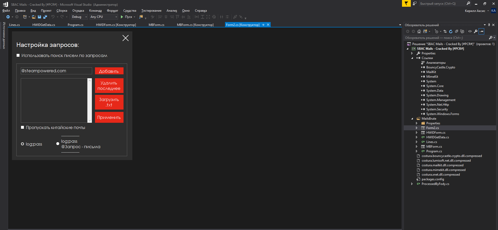
Task: Click the Save toolbar icon
Action: [39, 17]
